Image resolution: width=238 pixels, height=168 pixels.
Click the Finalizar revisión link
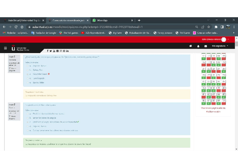[213, 112]
